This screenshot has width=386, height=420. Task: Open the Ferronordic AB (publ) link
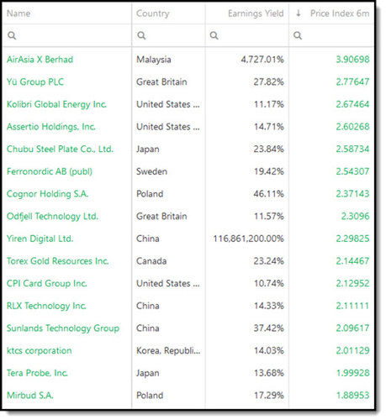(50, 171)
